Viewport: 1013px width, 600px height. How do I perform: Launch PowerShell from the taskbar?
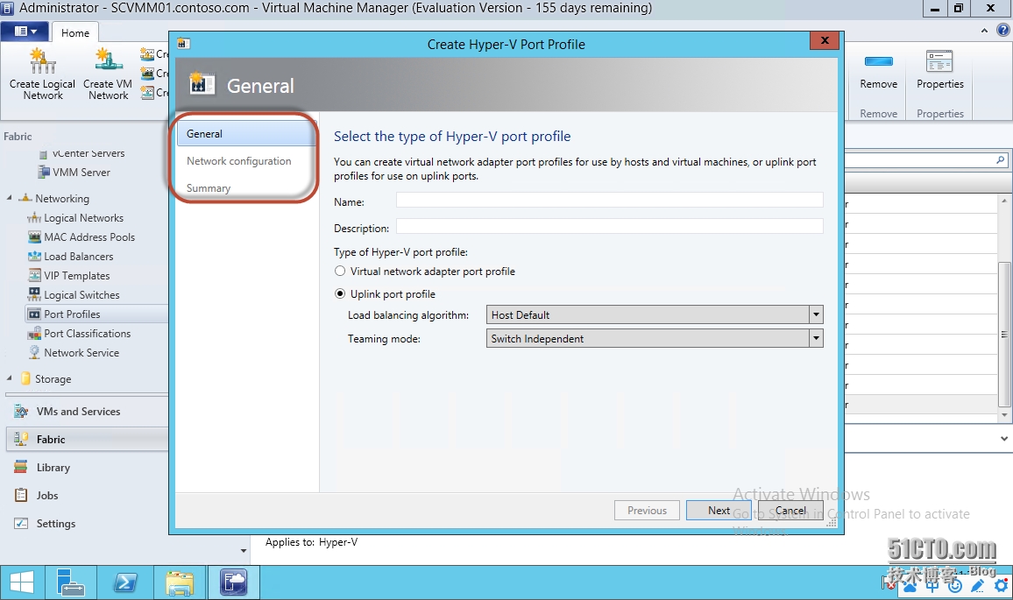click(125, 583)
